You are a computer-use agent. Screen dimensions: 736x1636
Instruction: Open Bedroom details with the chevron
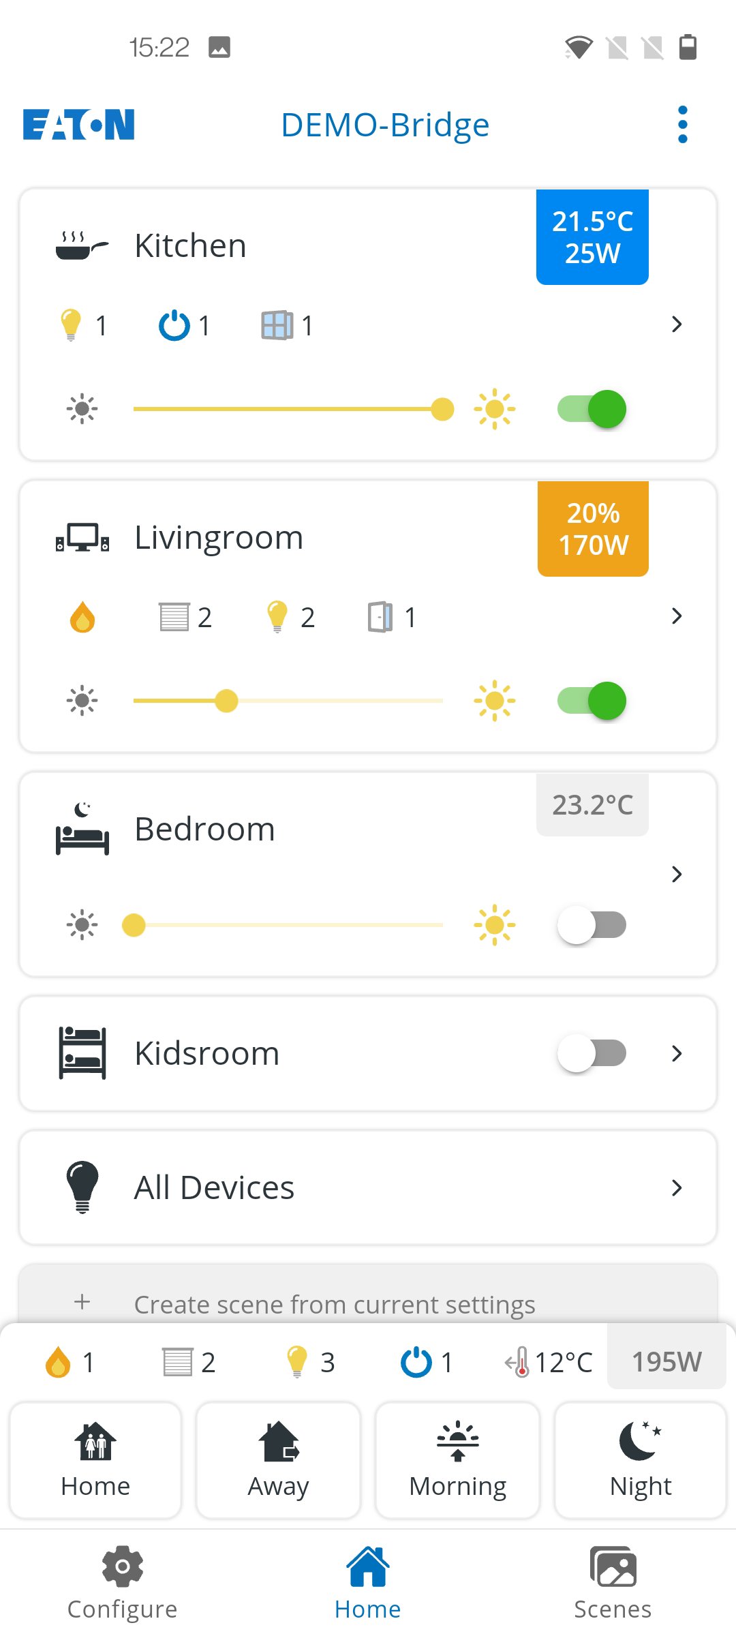(x=677, y=874)
